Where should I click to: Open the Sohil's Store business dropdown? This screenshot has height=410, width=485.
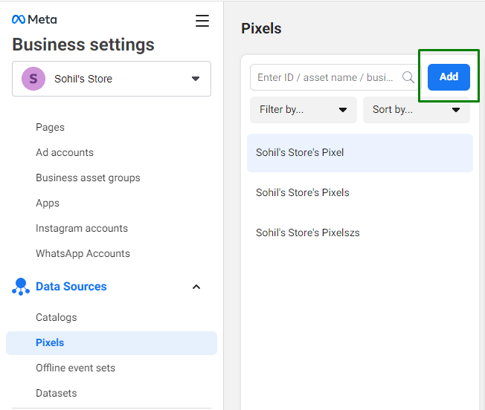[x=112, y=79]
